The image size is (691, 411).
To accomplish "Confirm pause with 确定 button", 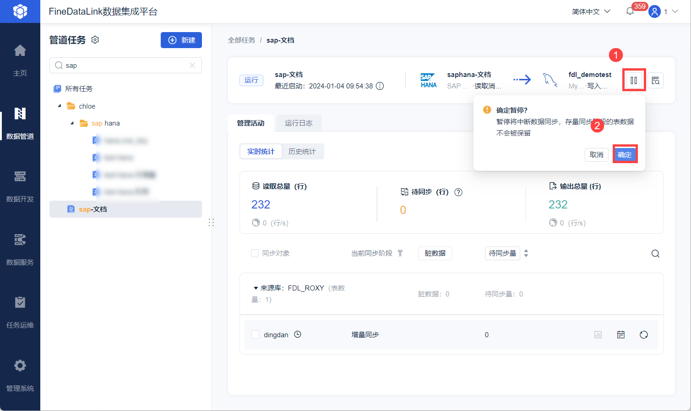I will click(x=625, y=154).
